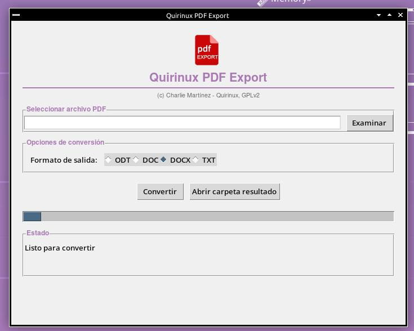414x331 pixels.
Task: Choose DOCX as output format
Action: (x=175, y=160)
